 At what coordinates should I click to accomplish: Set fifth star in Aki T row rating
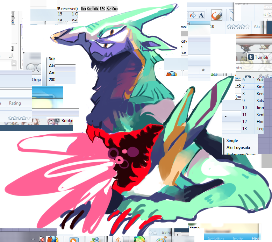tap(247, 27)
